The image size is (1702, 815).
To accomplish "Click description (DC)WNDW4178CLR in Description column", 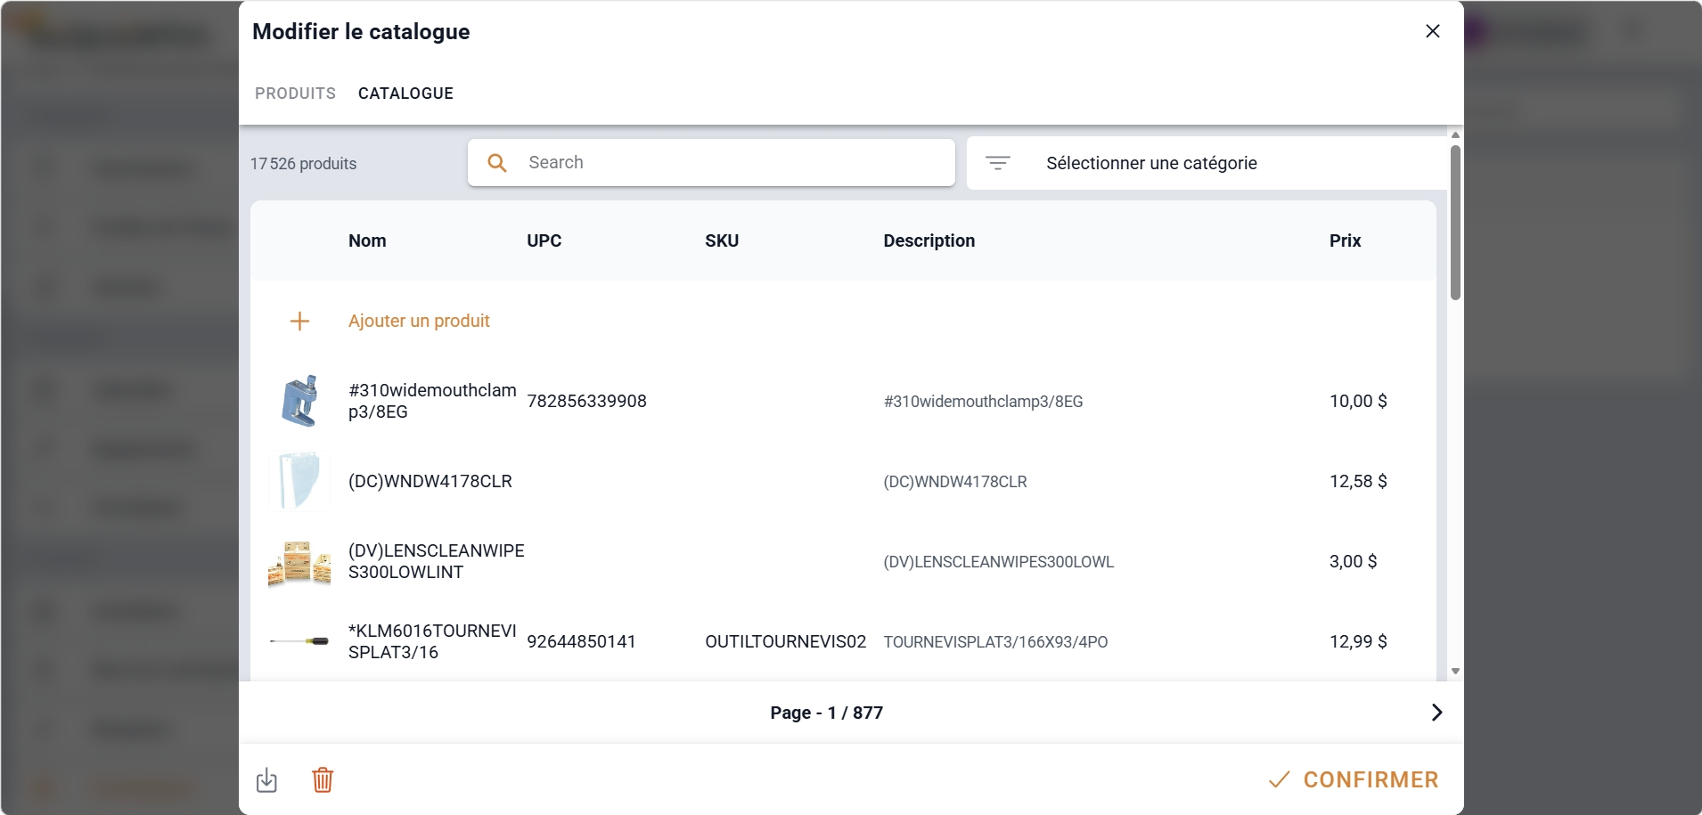I will coord(954,482).
